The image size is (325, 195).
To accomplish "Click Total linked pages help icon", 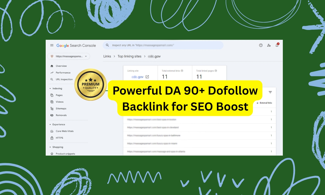I will (216, 71).
